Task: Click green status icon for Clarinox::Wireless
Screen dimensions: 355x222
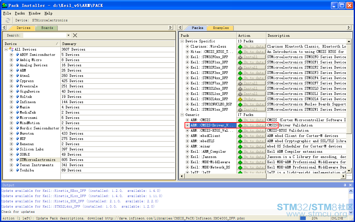Action: (x=240, y=47)
